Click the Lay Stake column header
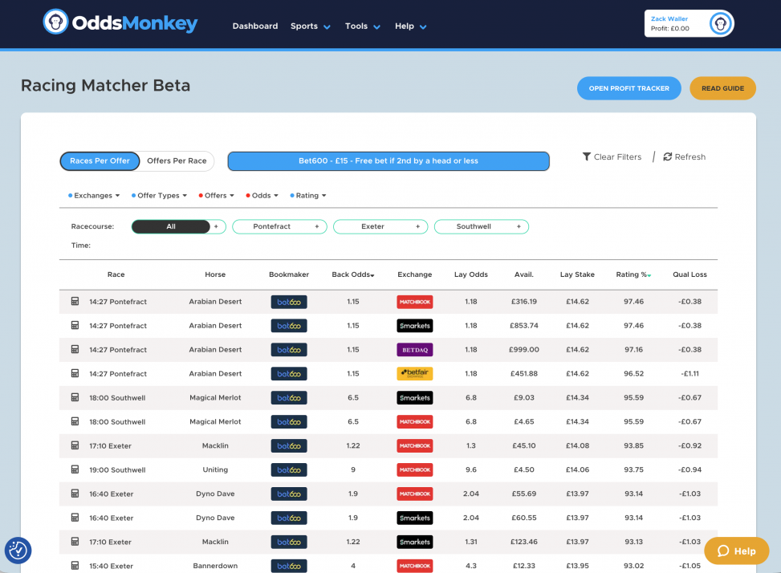The image size is (781, 573). coord(577,274)
